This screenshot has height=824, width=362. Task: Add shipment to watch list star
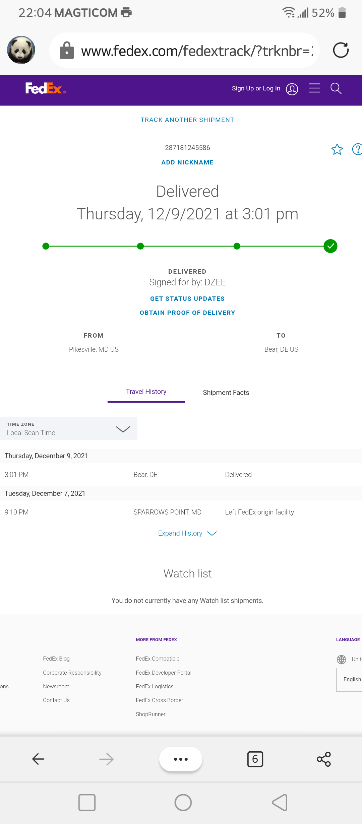point(337,149)
